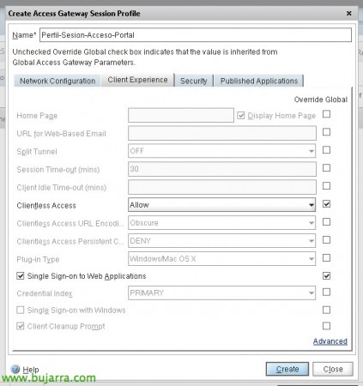Uncheck Single Sign-on to Web Applications
Image resolution: width=363 pixels, height=386 pixels.
pyautogui.click(x=21, y=276)
